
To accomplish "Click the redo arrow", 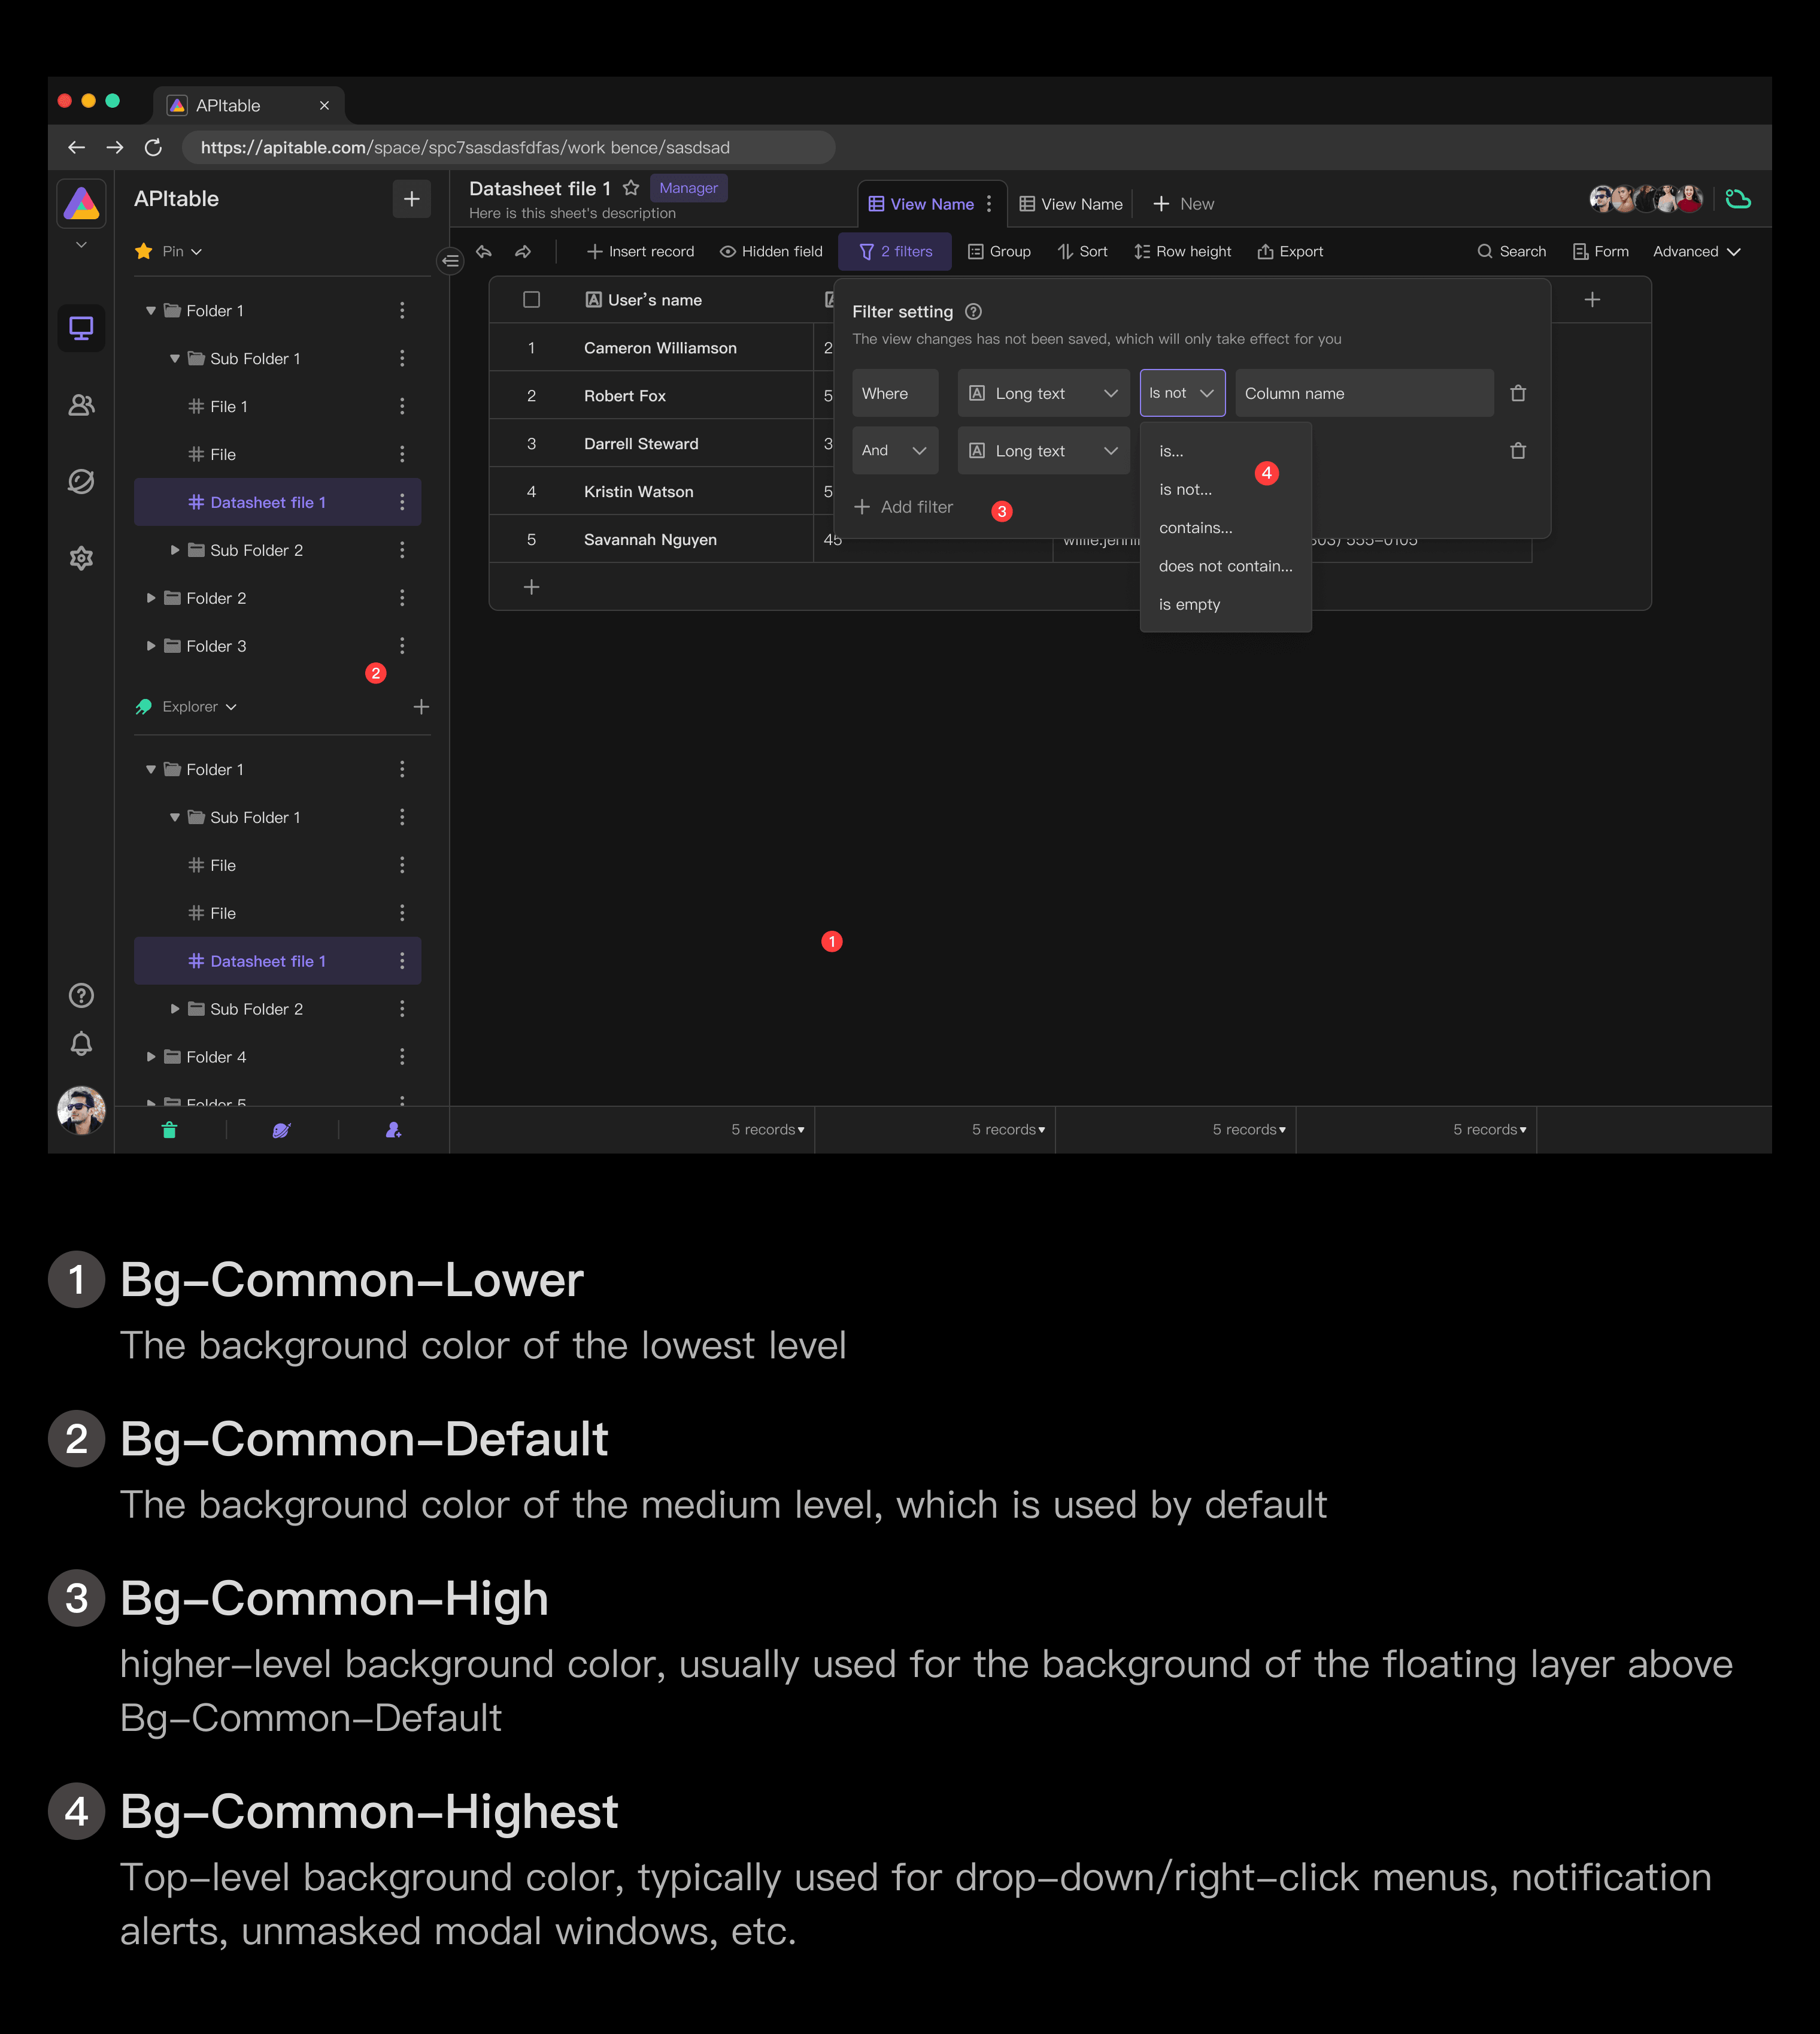I will (x=523, y=252).
